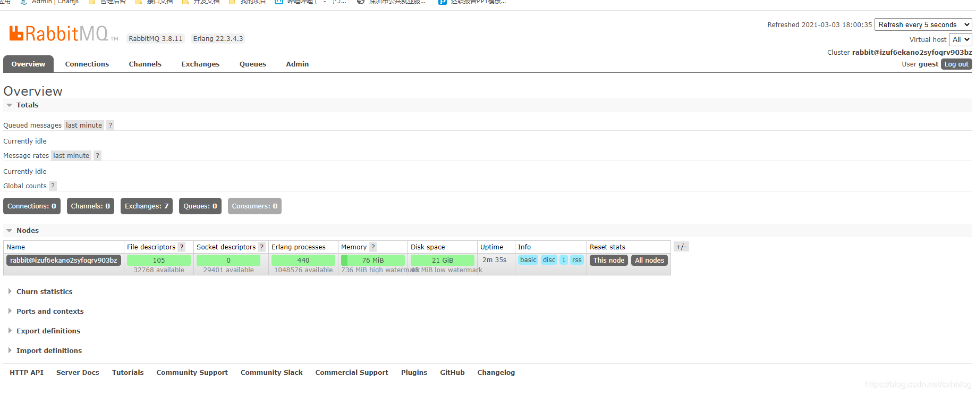Switch to the Channels tab

[x=145, y=64]
